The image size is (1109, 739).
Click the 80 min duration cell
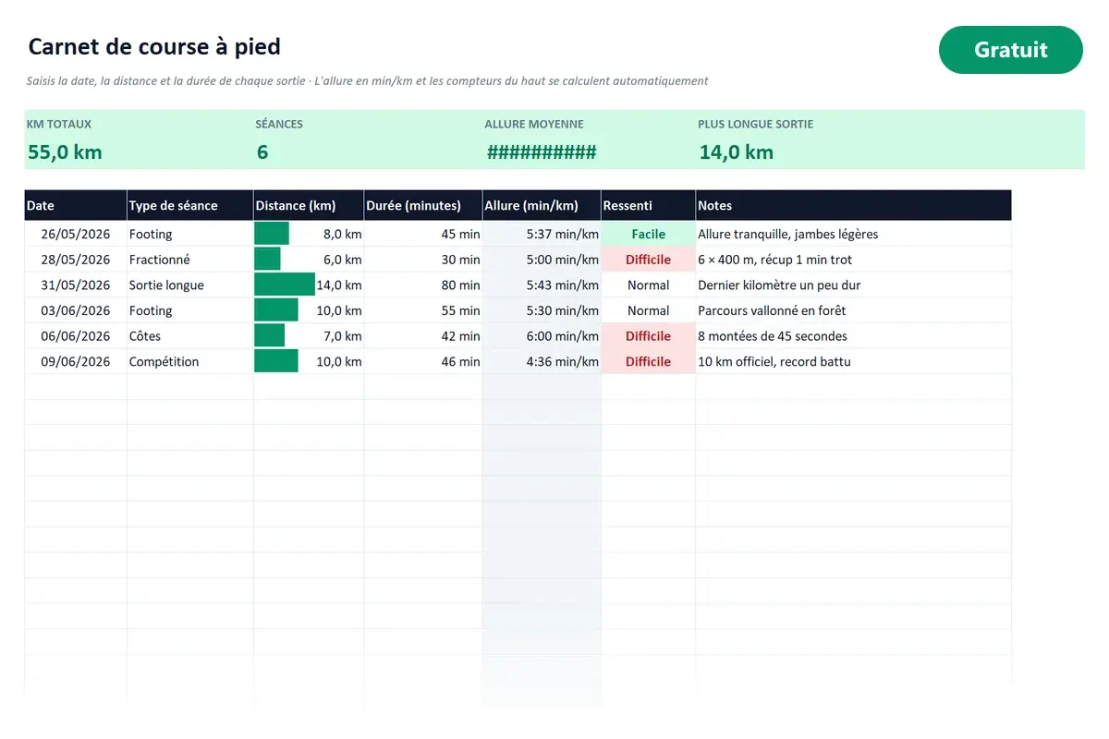(x=423, y=285)
